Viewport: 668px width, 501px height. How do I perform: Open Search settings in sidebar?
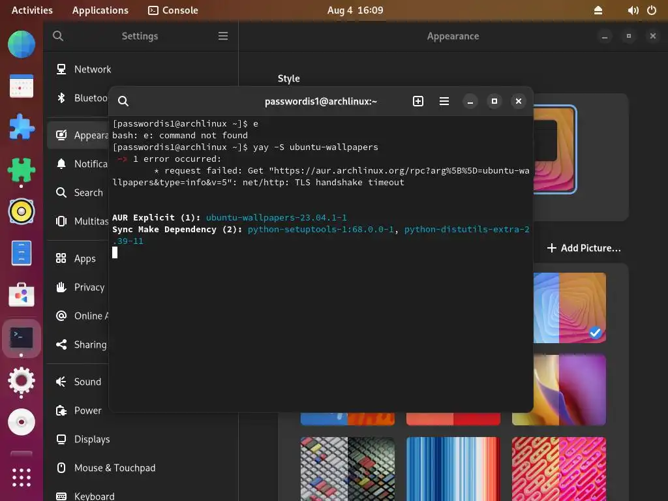point(78,192)
